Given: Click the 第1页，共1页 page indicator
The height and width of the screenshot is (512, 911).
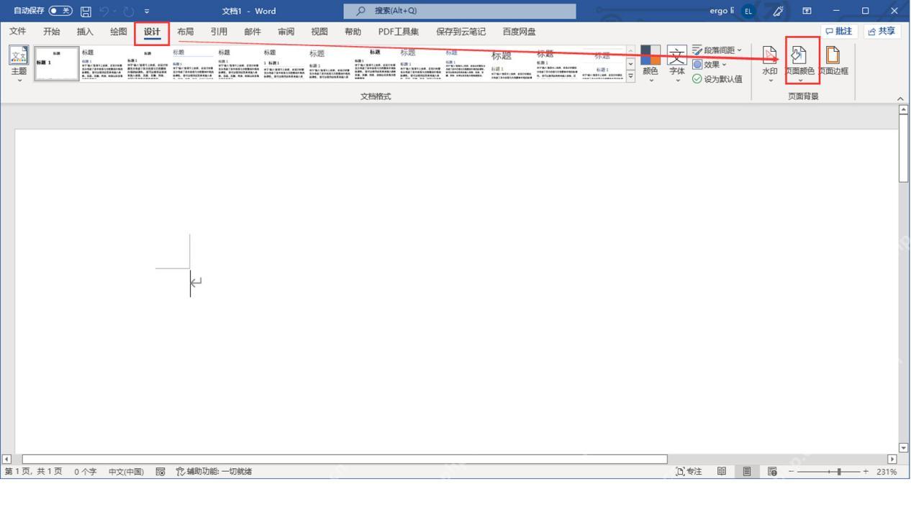Looking at the screenshot, I should pyautogui.click(x=33, y=472).
